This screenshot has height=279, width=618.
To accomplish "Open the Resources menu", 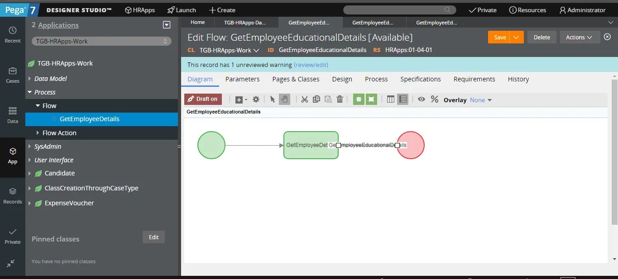I will click(x=527, y=10).
